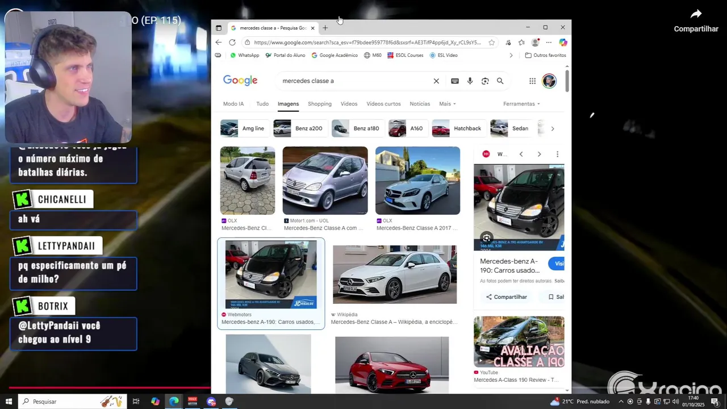The height and width of the screenshot is (409, 727).
Task: Click the Visitar button in preview
Action: (x=557, y=264)
